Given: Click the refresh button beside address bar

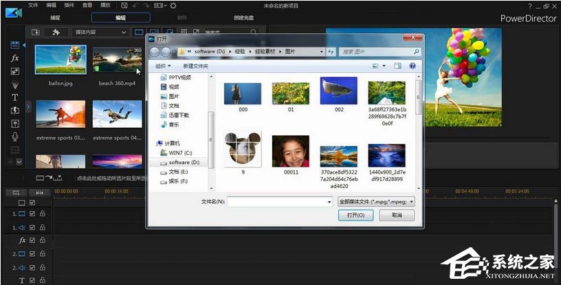Looking at the screenshot, I should (331, 52).
